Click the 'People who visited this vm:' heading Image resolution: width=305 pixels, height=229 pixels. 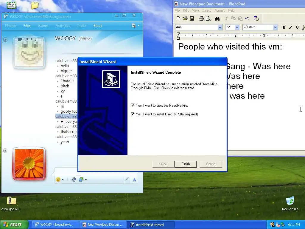230,47
